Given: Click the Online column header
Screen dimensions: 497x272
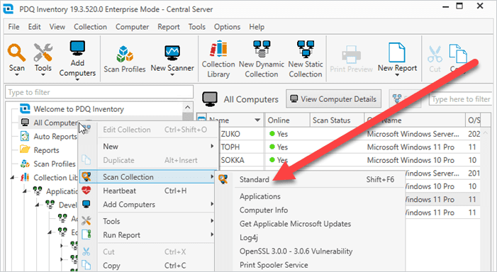Looking at the screenshot, I should tap(287, 120).
